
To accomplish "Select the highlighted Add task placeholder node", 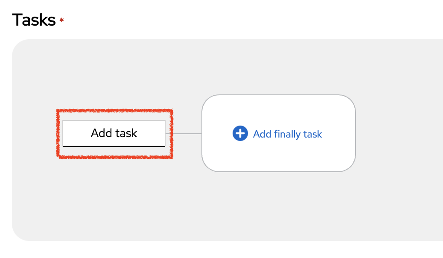I will [x=114, y=133].
